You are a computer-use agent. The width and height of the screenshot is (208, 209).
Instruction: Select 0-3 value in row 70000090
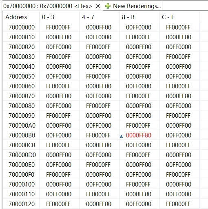click(58, 116)
